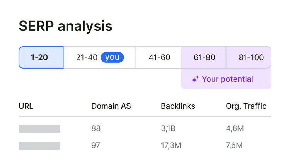
Task: Sort by the Domain AS column header
Action: click(111, 106)
